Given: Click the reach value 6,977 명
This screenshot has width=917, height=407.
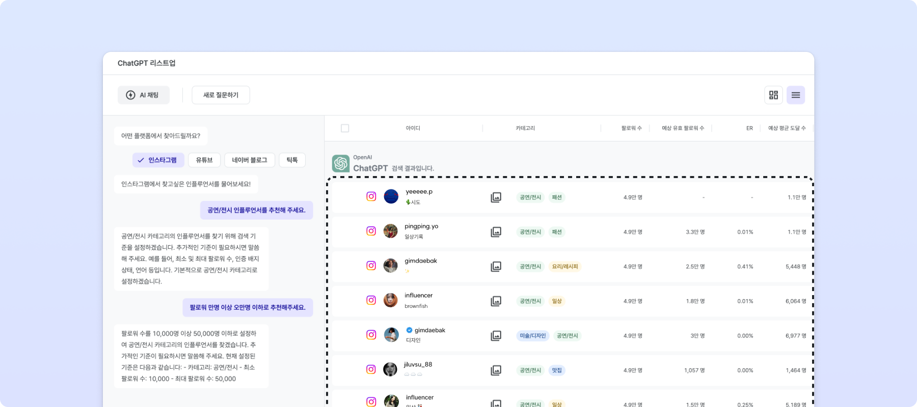Looking at the screenshot, I should 796,336.
